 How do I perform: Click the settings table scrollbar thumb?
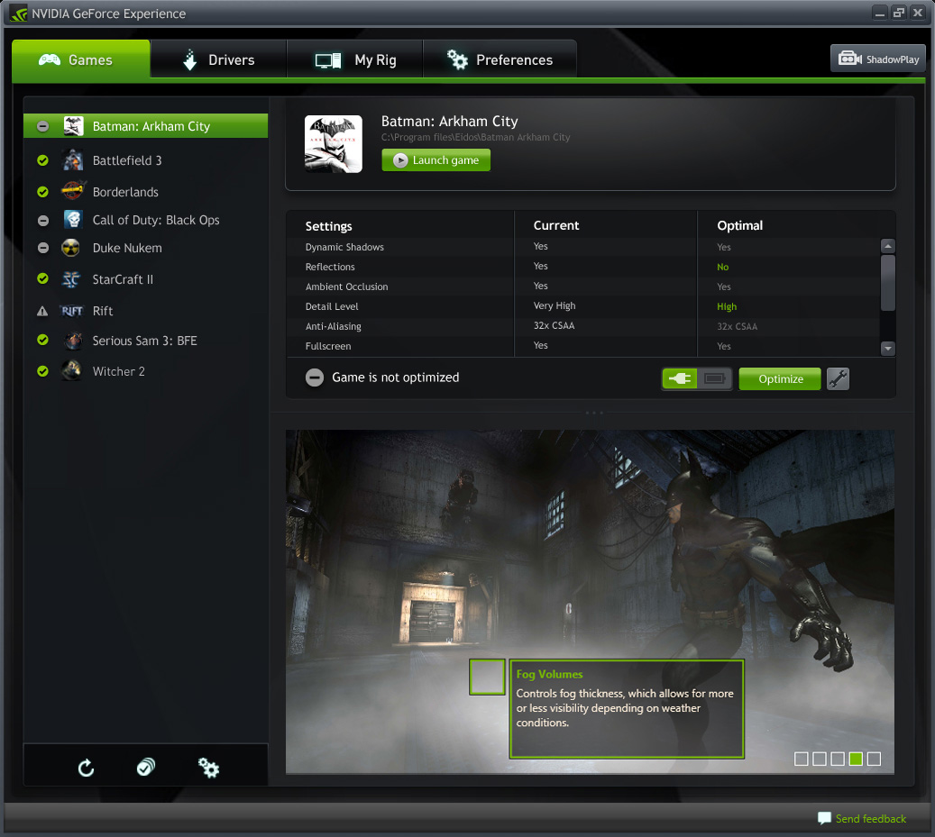coord(888,283)
